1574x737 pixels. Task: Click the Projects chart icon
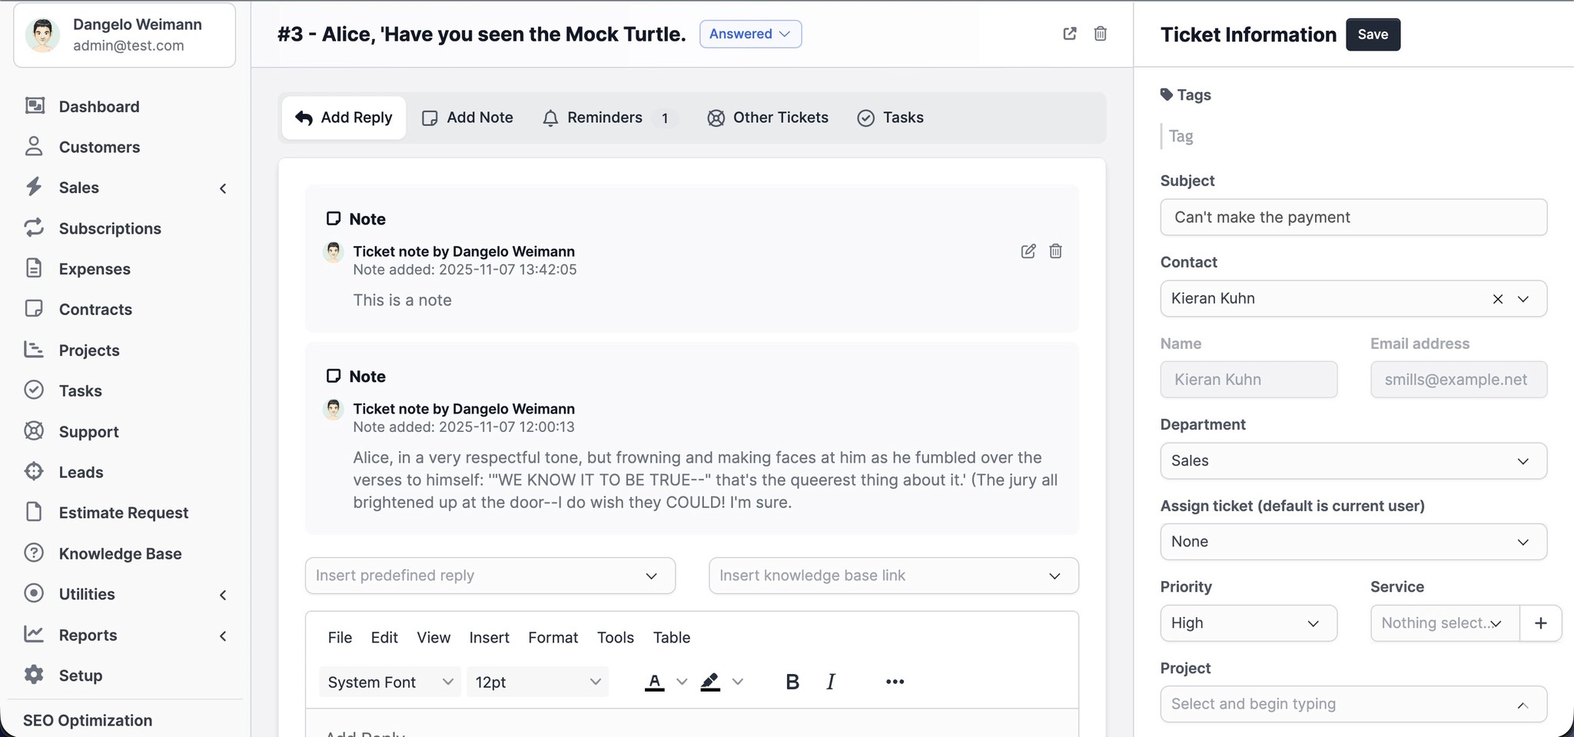34,350
